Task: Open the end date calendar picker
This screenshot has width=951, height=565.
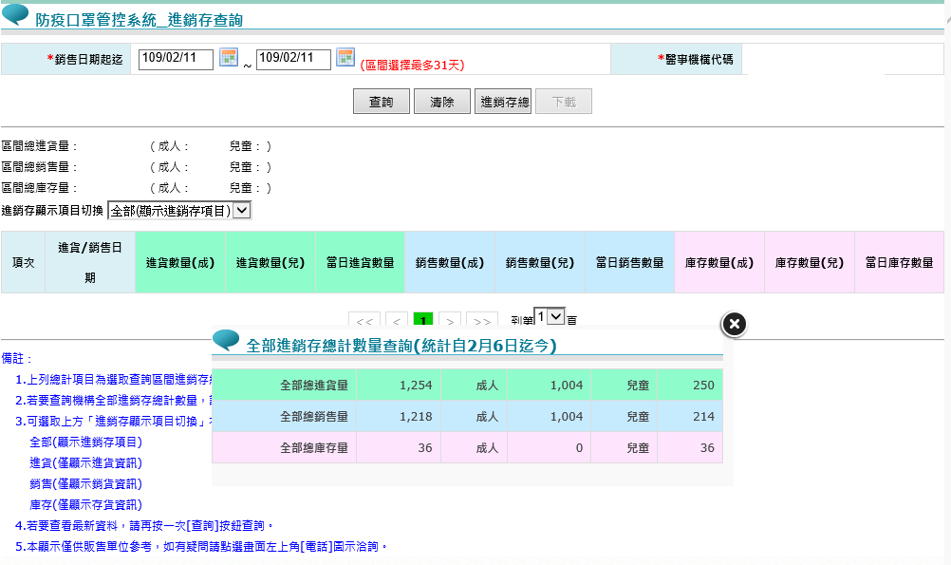Action: tap(345, 58)
